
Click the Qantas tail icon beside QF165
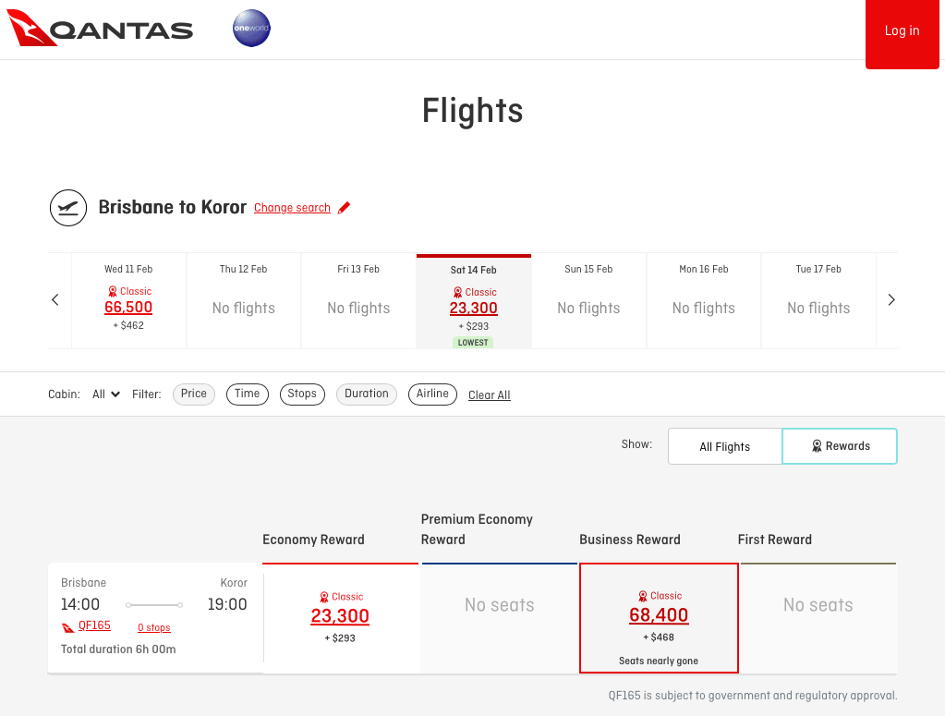(x=68, y=627)
